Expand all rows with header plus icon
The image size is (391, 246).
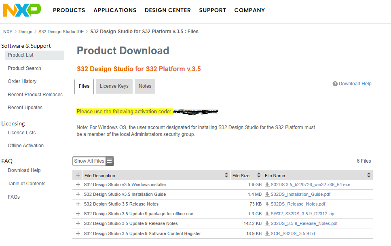(x=78, y=176)
